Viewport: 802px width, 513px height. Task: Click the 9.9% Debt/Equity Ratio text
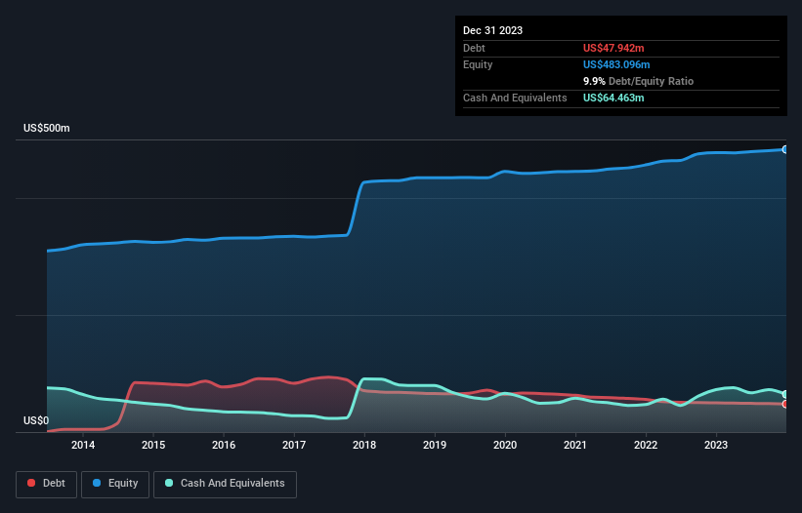[x=638, y=81]
